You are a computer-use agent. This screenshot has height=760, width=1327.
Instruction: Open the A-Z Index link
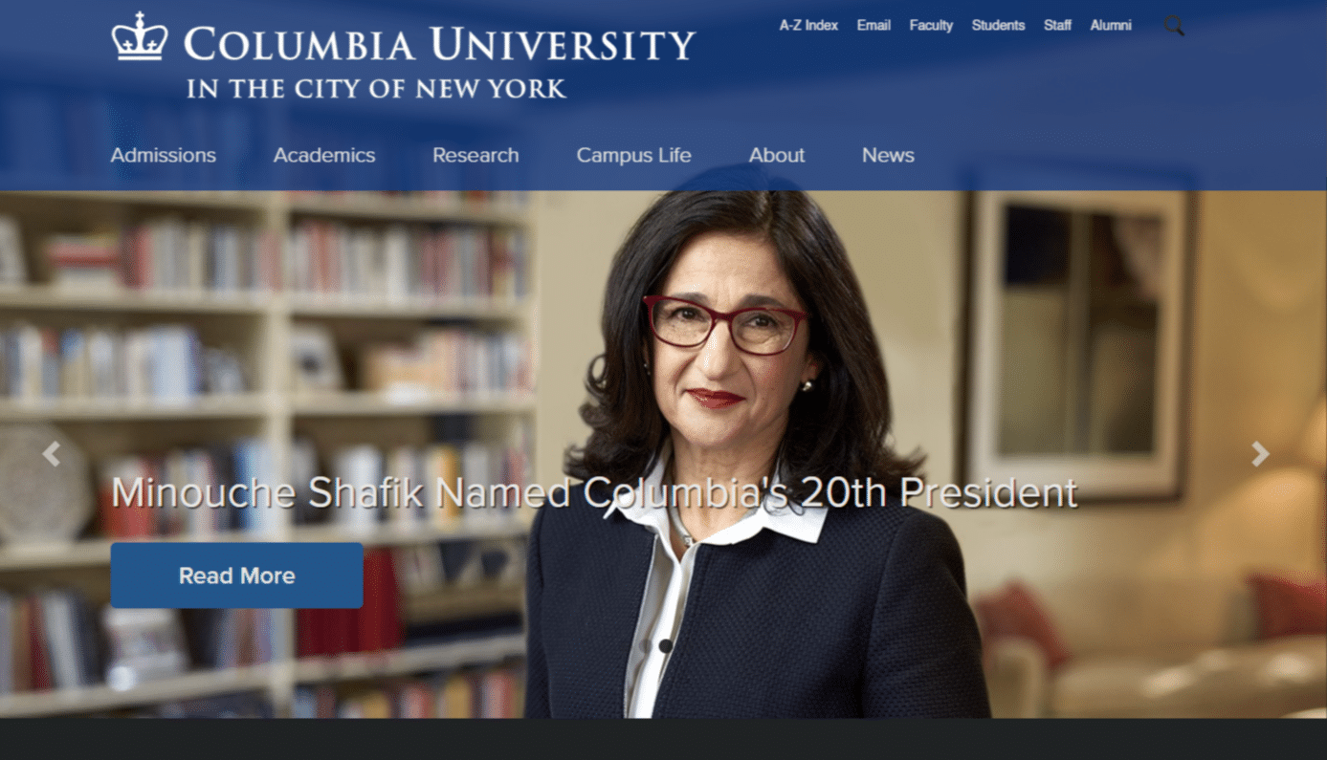808,26
